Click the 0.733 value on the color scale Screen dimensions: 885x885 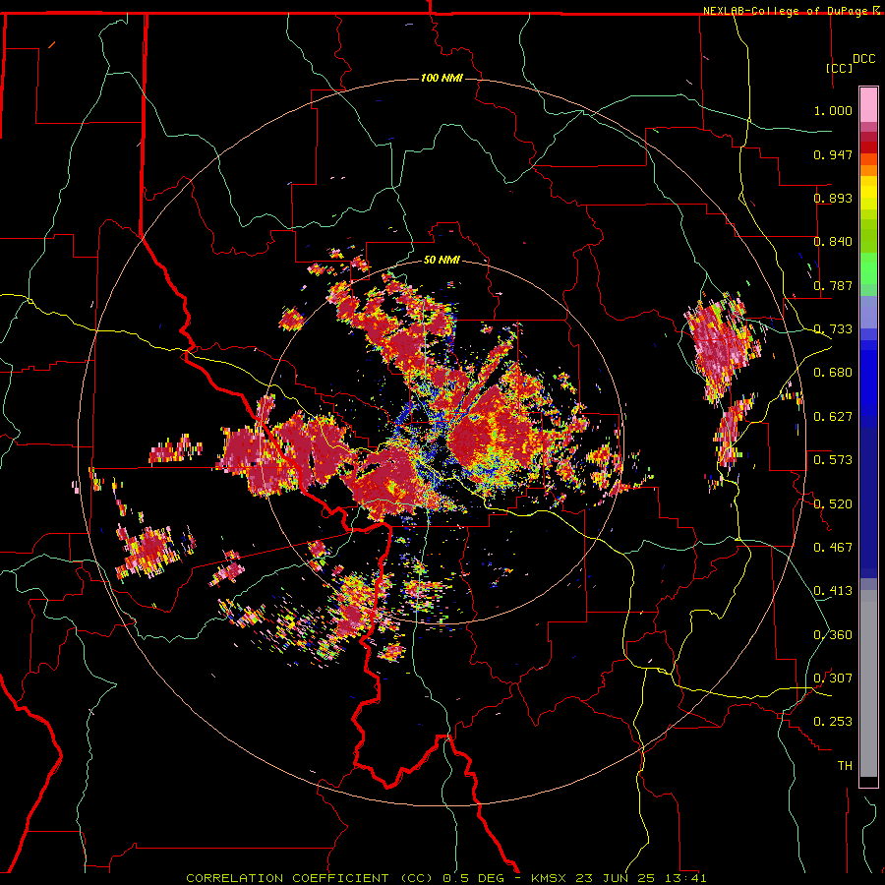click(x=833, y=329)
